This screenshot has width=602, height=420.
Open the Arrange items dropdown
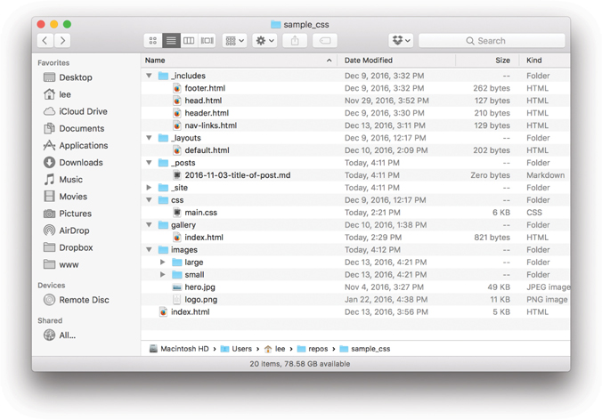pyautogui.click(x=234, y=41)
